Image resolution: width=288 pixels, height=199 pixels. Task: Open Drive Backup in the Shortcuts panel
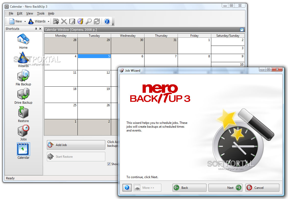click(x=23, y=96)
